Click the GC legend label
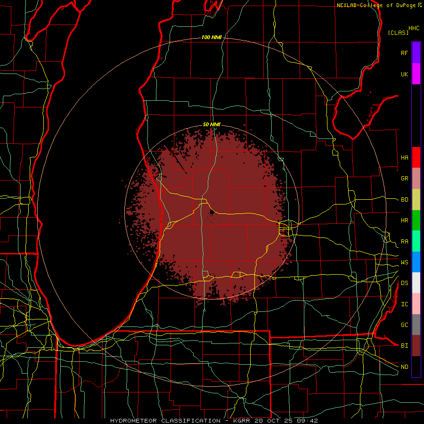This screenshot has height=424, width=424. click(x=405, y=325)
